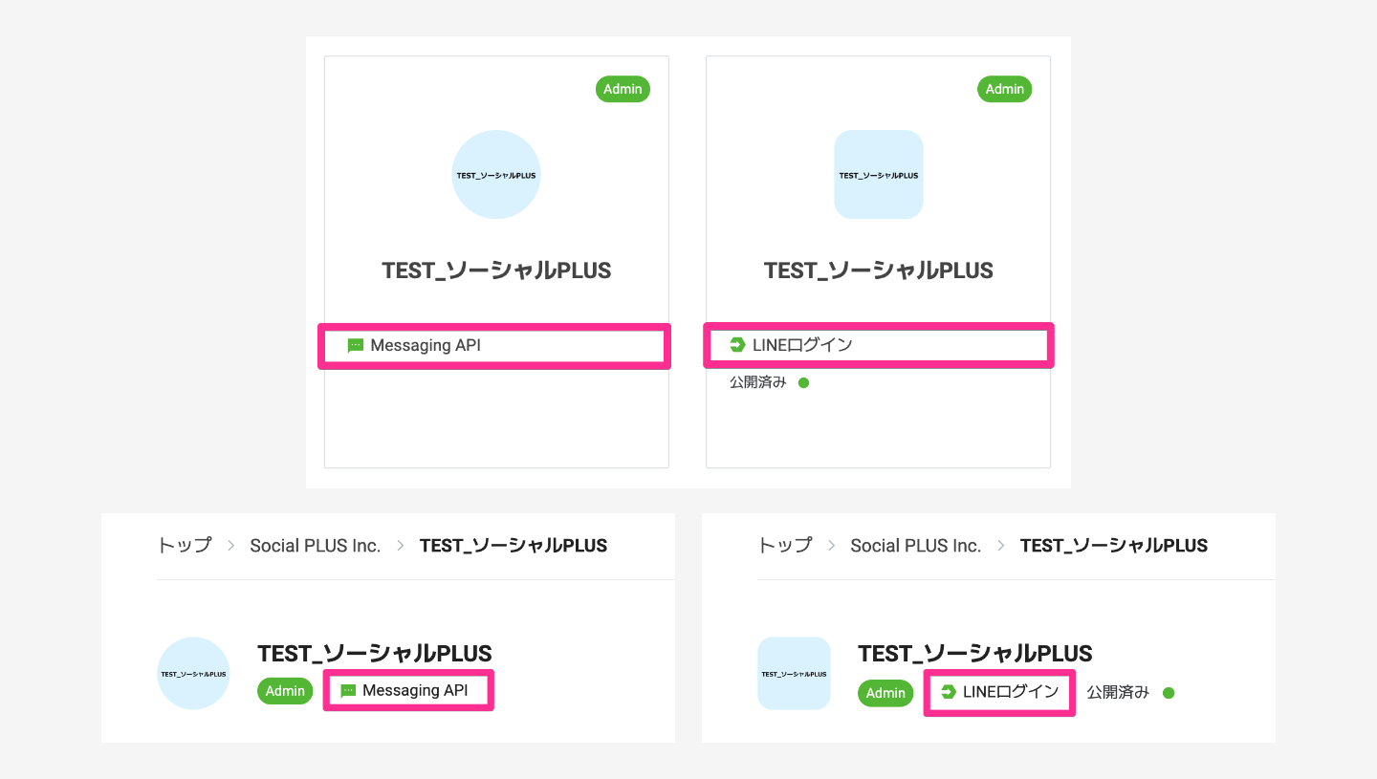This screenshot has width=1377, height=779.
Task: Click the round avatar in bottom-left panel
Action: point(193,673)
